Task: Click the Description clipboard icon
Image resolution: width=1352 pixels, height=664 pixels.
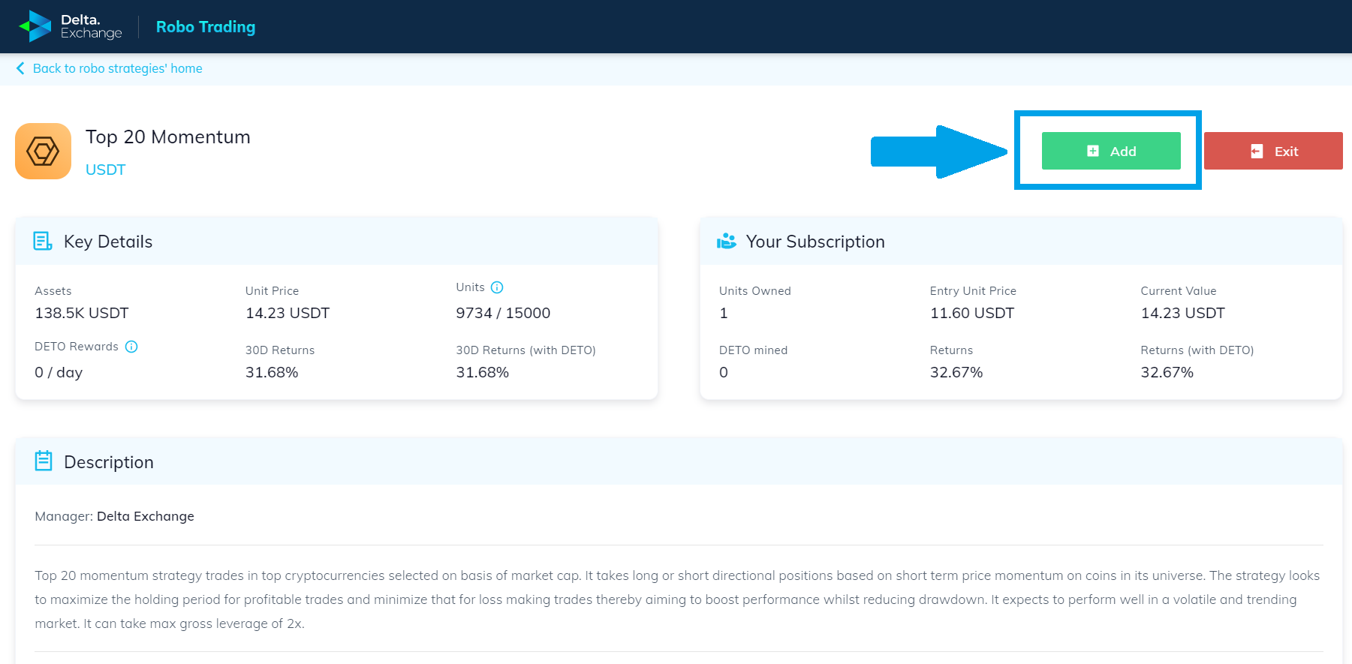Action: [x=44, y=461]
